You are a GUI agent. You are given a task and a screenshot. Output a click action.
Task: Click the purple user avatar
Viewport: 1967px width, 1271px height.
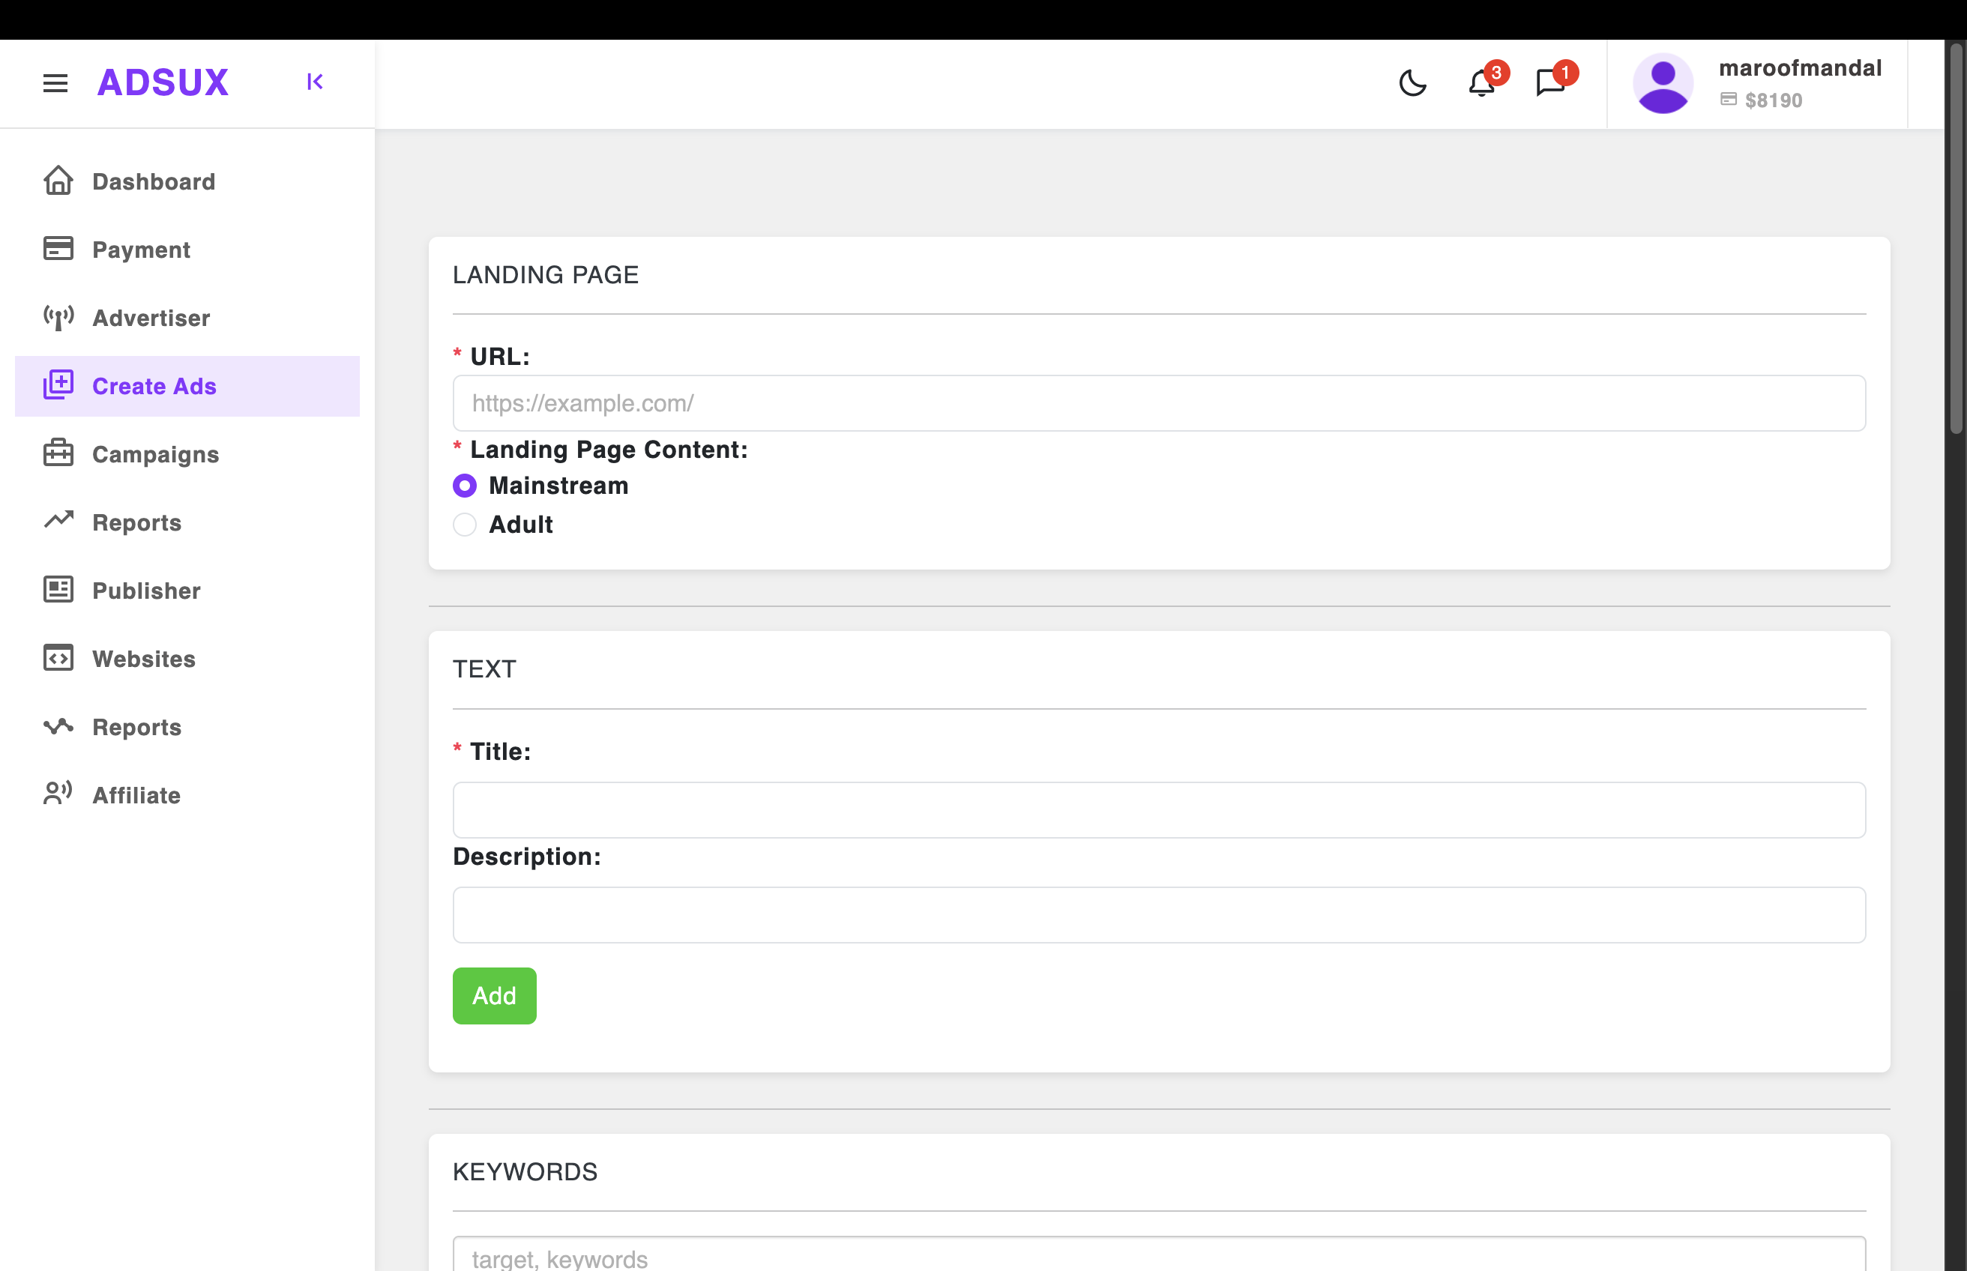tap(1663, 83)
